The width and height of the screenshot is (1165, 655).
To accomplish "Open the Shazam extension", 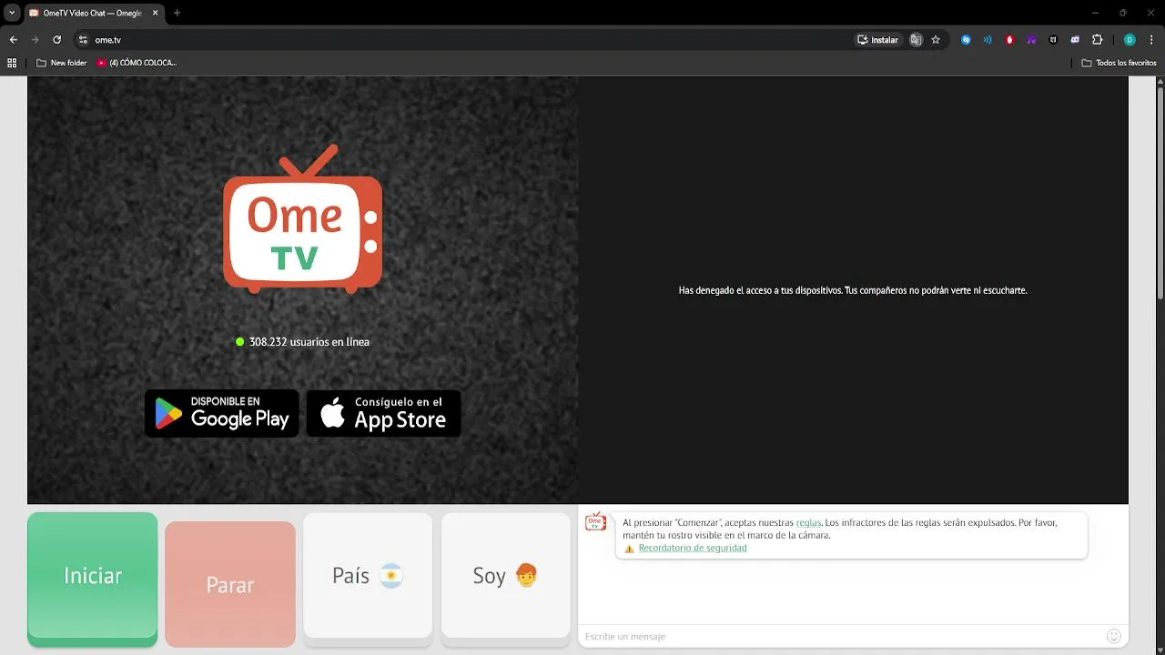I will (x=966, y=40).
